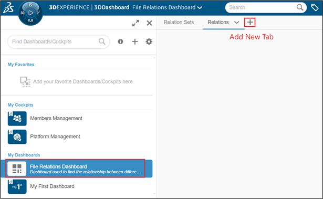Open Members Management label

[x=56, y=118]
